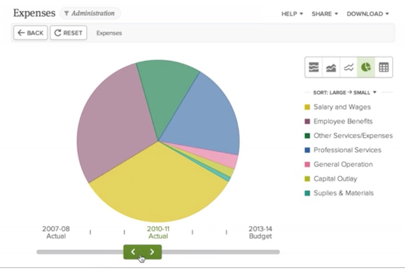The image size is (410, 273).
Task: Switch to the line graph view icon
Action: click(x=349, y=67)
